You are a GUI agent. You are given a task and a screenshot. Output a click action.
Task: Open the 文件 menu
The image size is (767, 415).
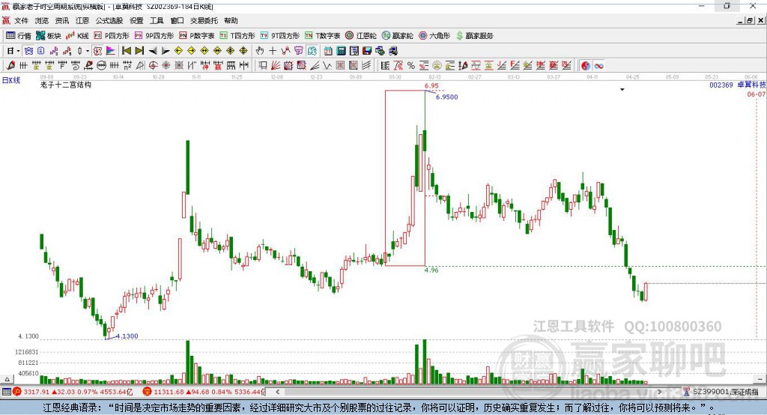[21, 20]
